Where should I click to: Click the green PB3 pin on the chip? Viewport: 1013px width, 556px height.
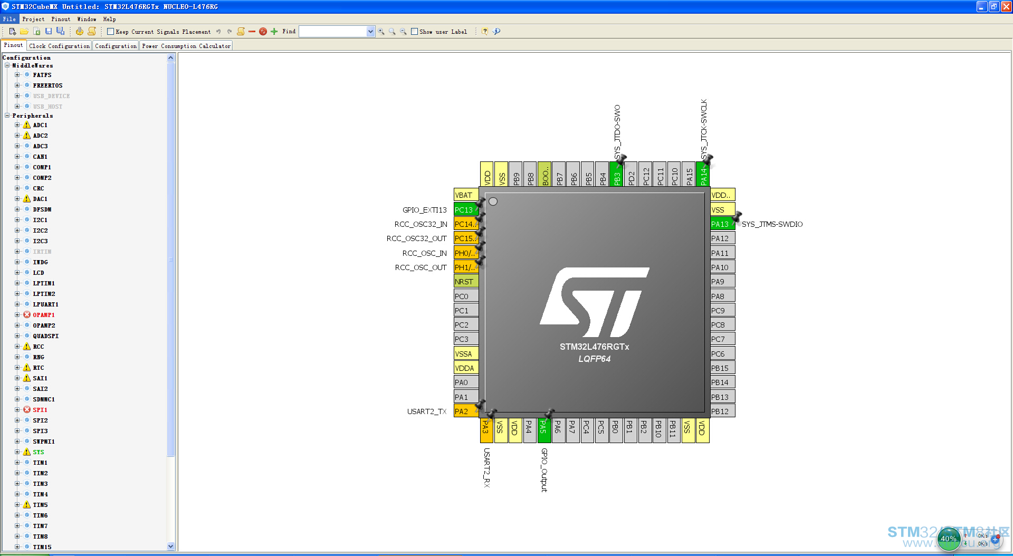pyautogui.click(x=617, y=175)
